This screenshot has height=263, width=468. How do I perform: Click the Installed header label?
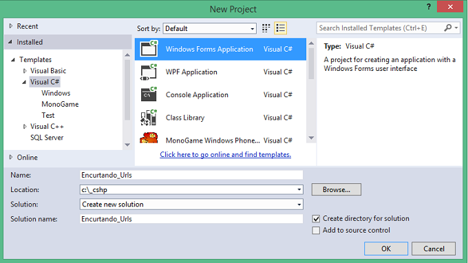pos(30,42)
